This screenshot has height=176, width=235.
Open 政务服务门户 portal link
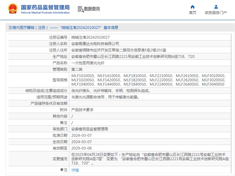tap(216, 13)
